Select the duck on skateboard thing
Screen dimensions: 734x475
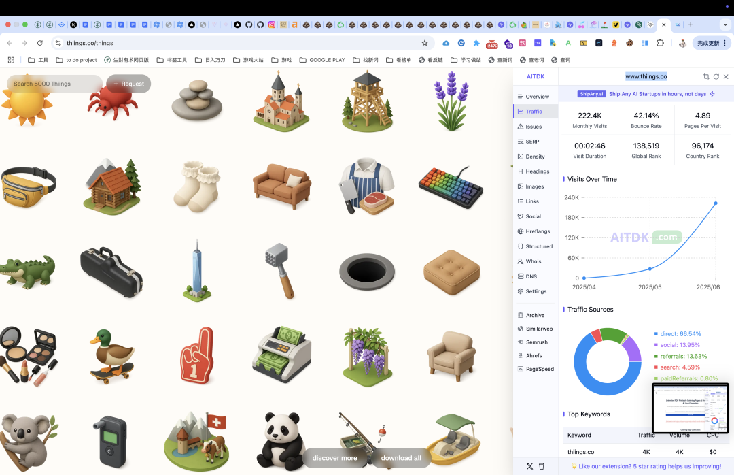111,357
